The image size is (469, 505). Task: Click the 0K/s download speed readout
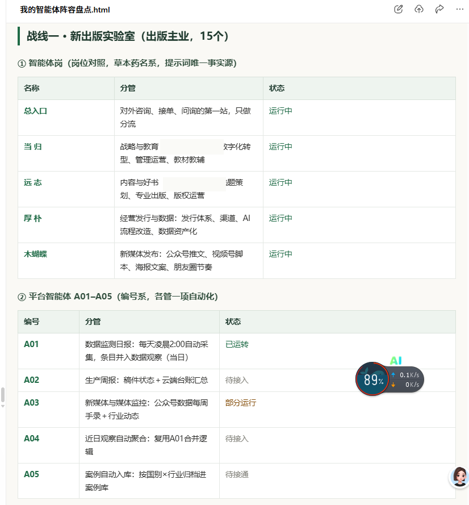click(x=412, y=385)
